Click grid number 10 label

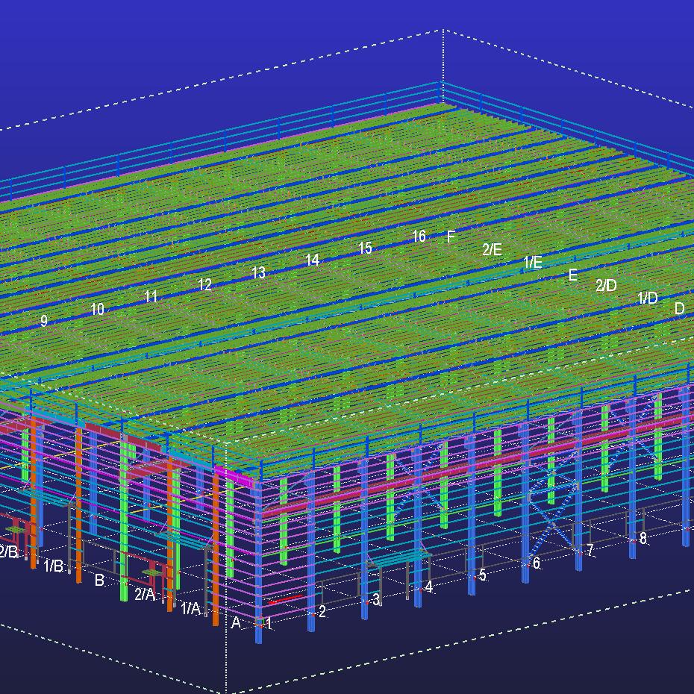pos(97,310)
